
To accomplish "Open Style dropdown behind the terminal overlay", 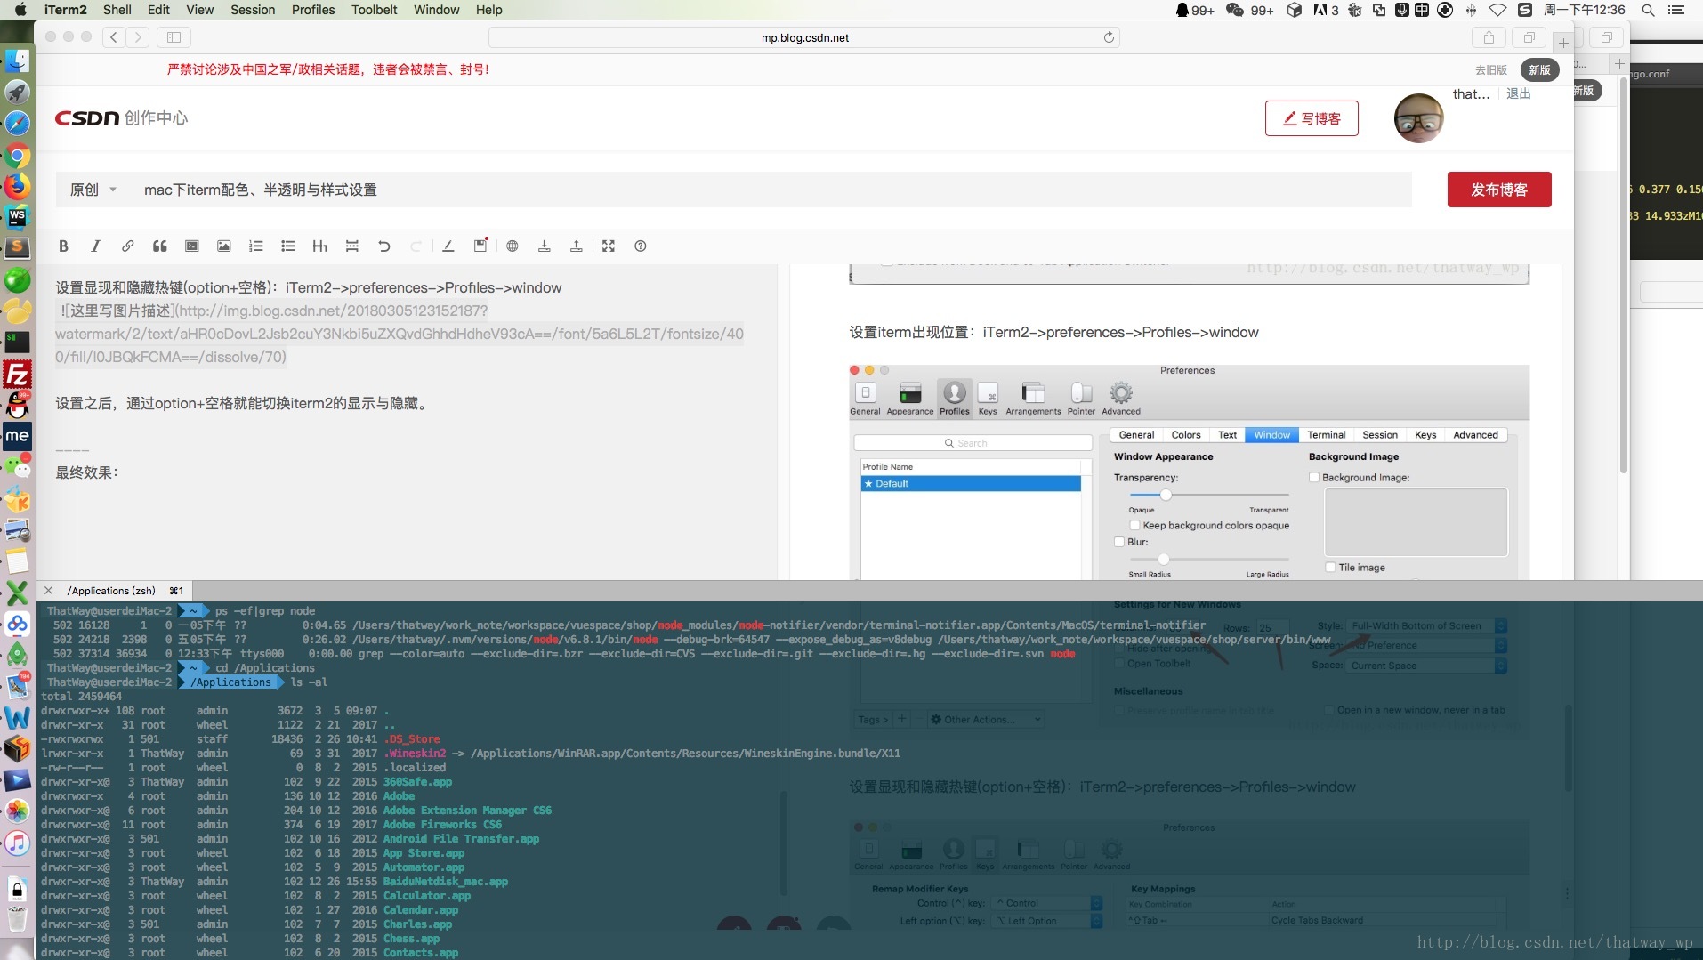I will pyautogui.click(x=1426, y=626).
